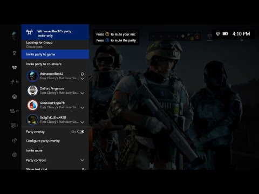Open Looking for Group Create post

click(x=55, y=45)
